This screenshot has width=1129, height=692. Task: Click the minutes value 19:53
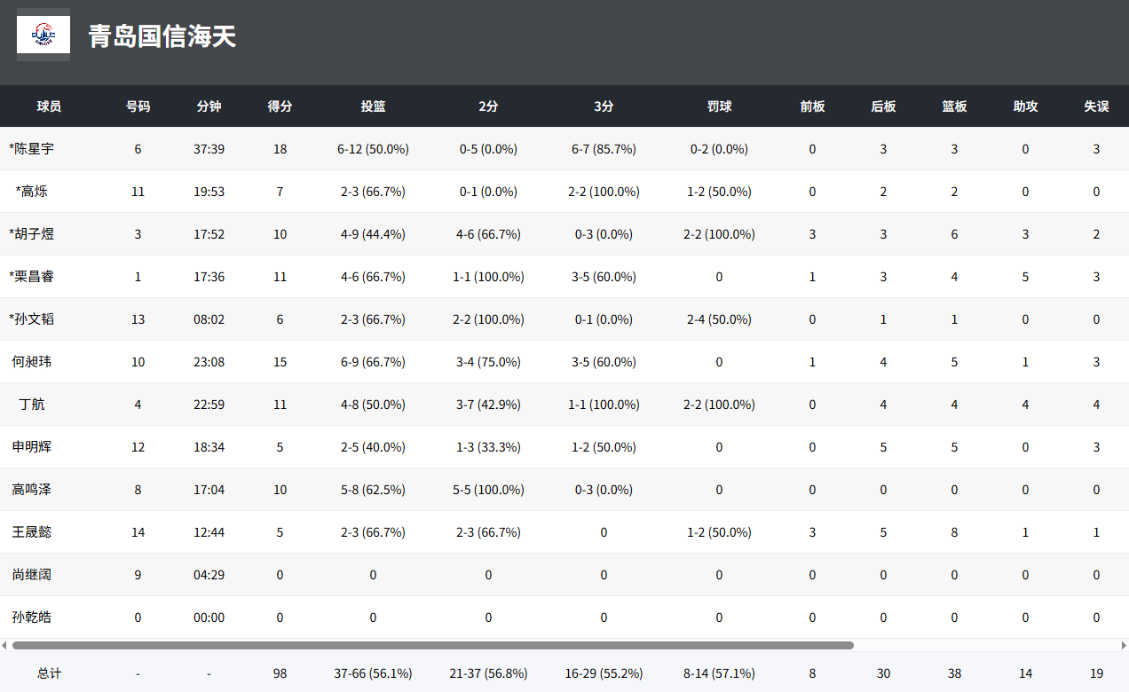point(209,192)
